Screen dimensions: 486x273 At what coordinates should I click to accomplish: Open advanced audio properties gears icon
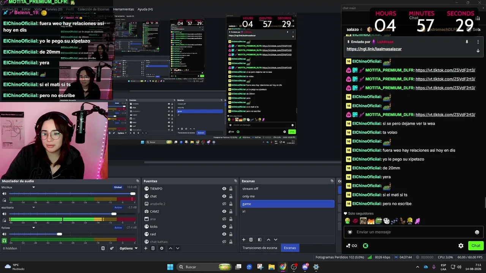click(112, 248)
